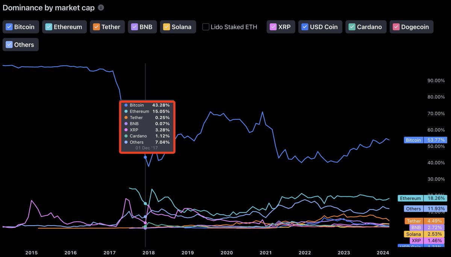Click the Bitcoin data point on crosshair
The height and width of the screenshot is (257, 451).
click(145, 157)
